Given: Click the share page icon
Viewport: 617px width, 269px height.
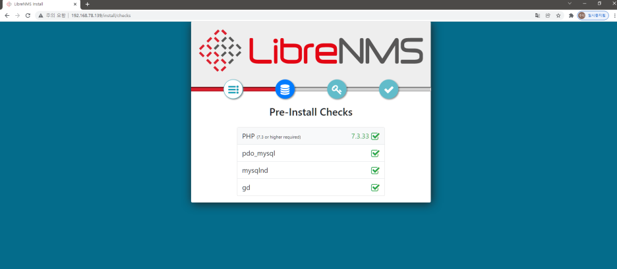Looking at the screenshot, I should point(548,15).
